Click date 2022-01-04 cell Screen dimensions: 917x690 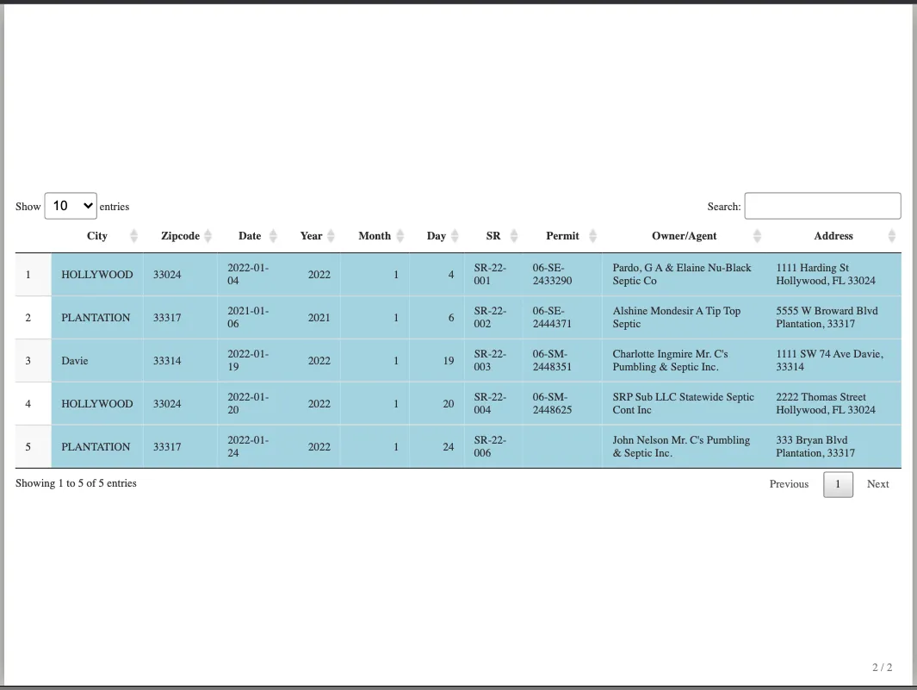pyautogui.click(x=250, y=275)
